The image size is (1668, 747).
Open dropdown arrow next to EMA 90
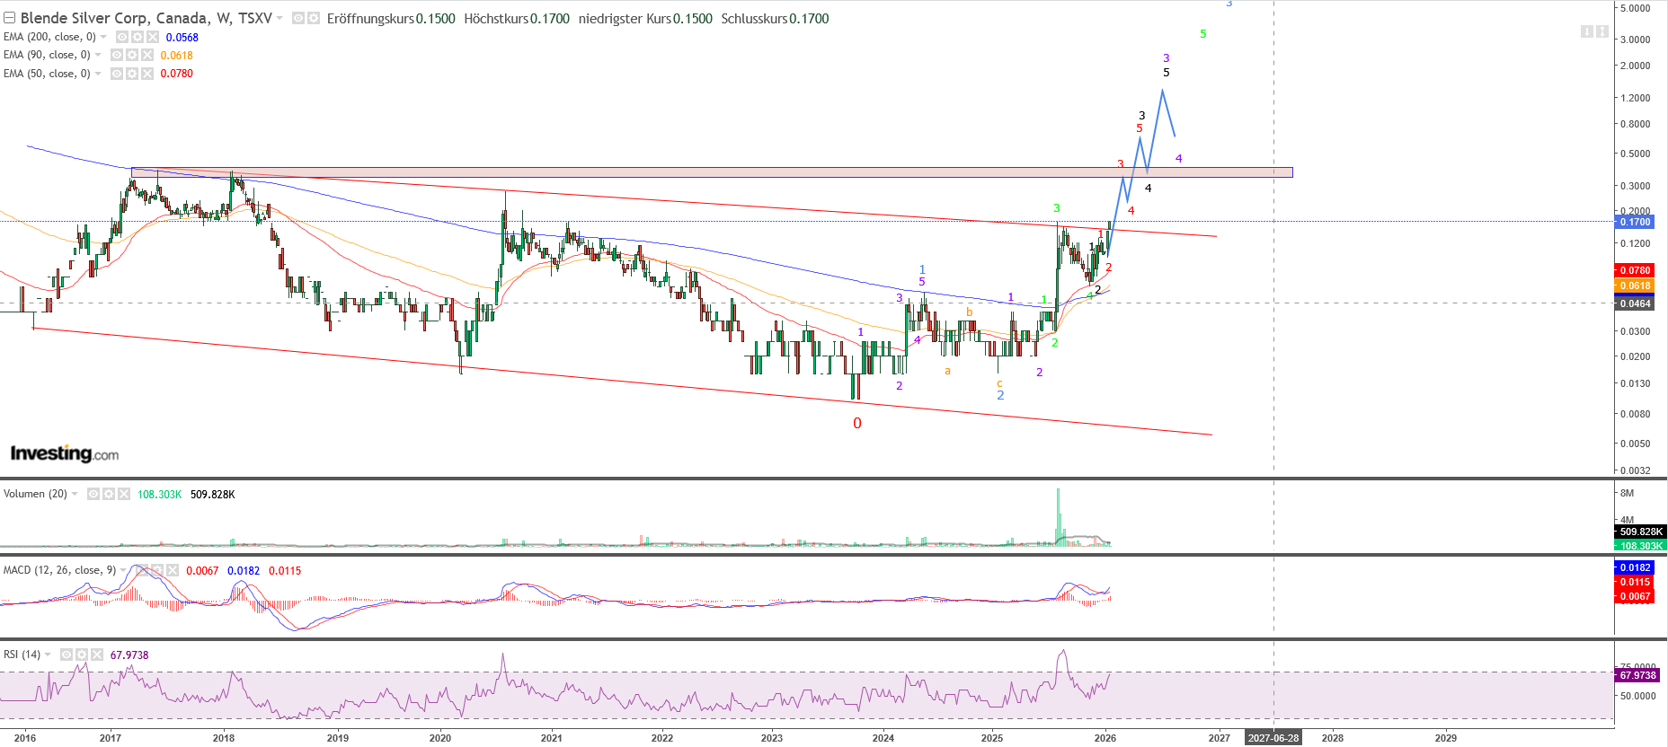[98, 56]
